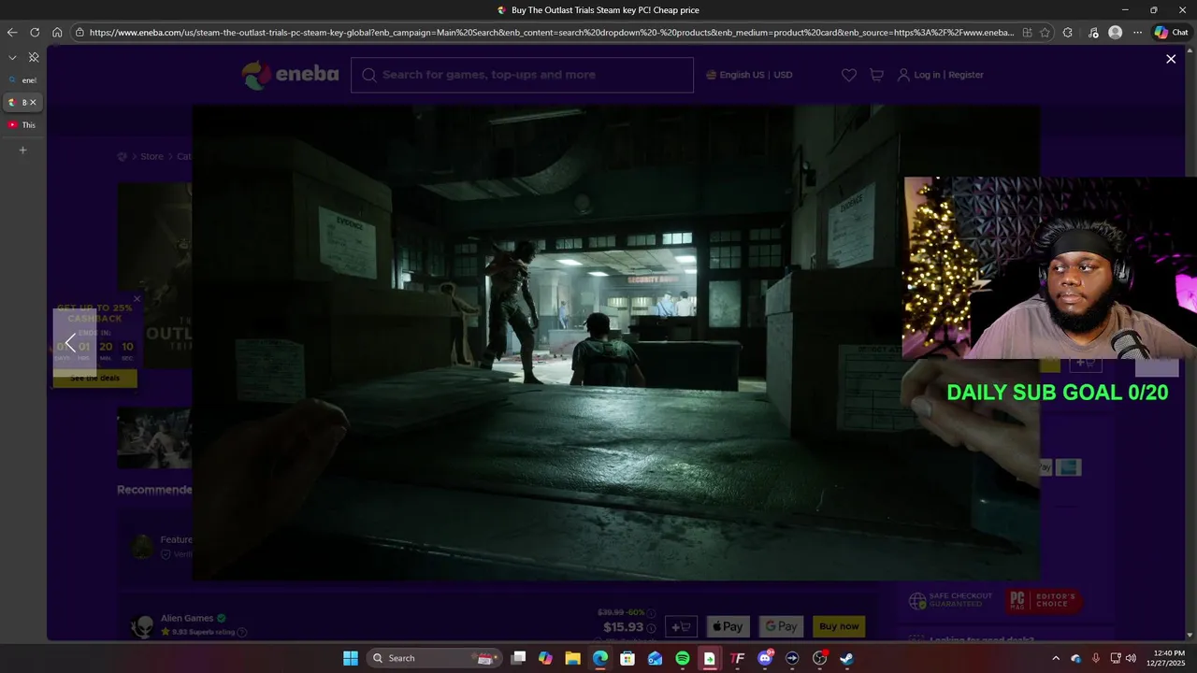The image size is (1197, 673).
Task: Open the browser Home page
Action: point(57,33)
